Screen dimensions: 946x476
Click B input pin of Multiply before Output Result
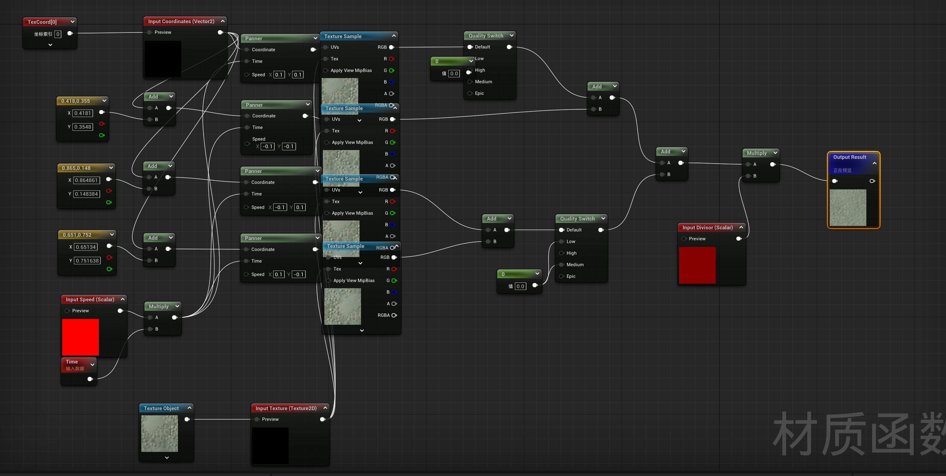748,176
